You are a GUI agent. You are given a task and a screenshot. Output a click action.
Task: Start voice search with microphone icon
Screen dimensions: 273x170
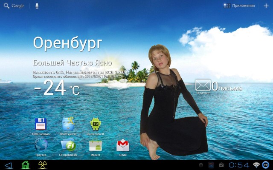(37, 6)
